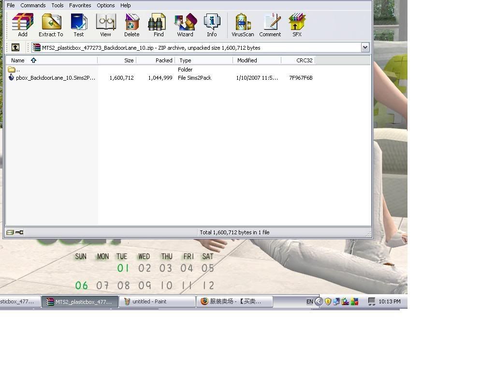Sort by the Packed column header
Image resolution: width=495 pixels, height=371 pixels.
click(x=155, y=60)
